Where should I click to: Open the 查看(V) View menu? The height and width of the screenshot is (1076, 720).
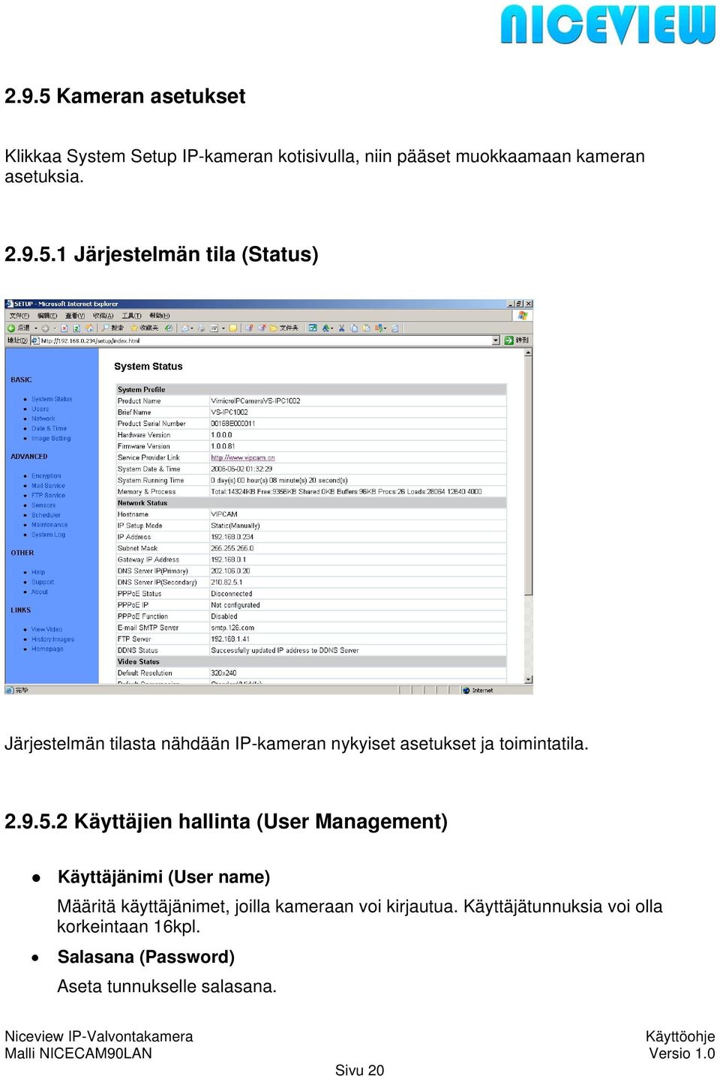click(x=75, y=316)
